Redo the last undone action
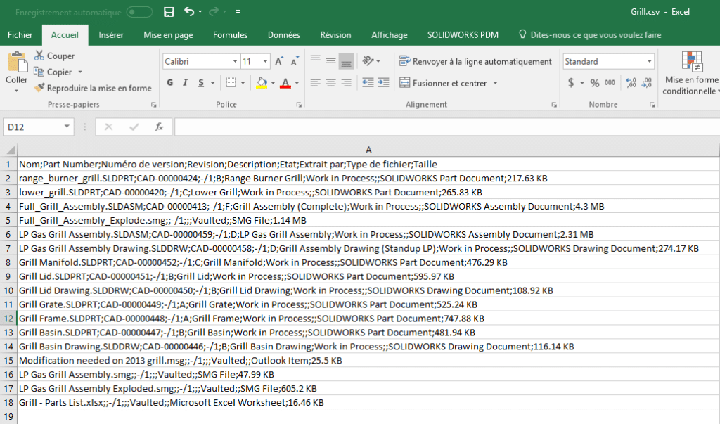Viewport: 720px width, 424px height. [x=214, y=11]
